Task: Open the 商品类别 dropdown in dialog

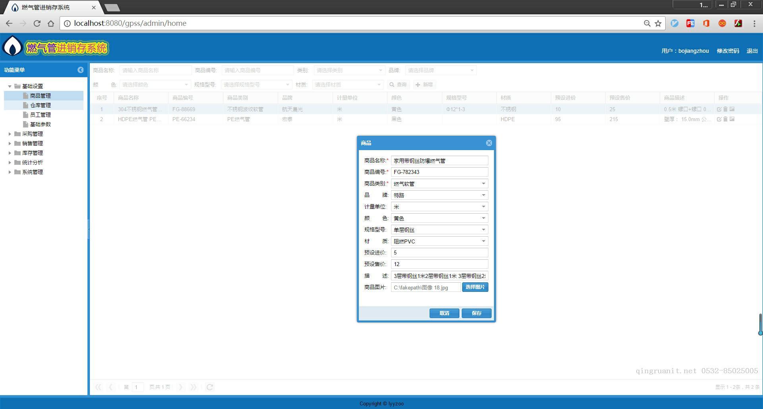Action: click(x=483, y=183)
